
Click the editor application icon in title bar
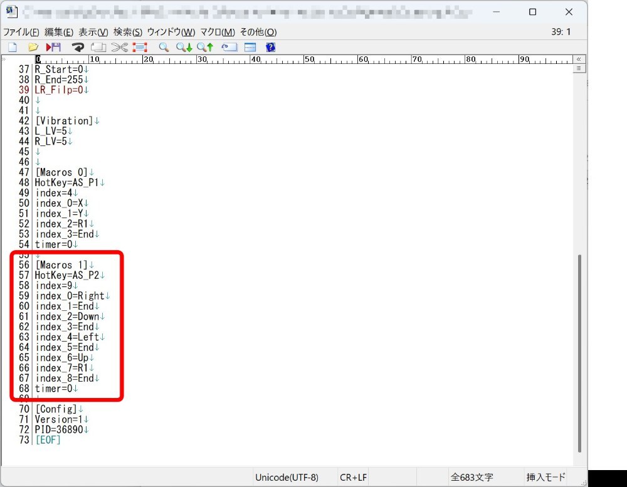coord(11,12)
